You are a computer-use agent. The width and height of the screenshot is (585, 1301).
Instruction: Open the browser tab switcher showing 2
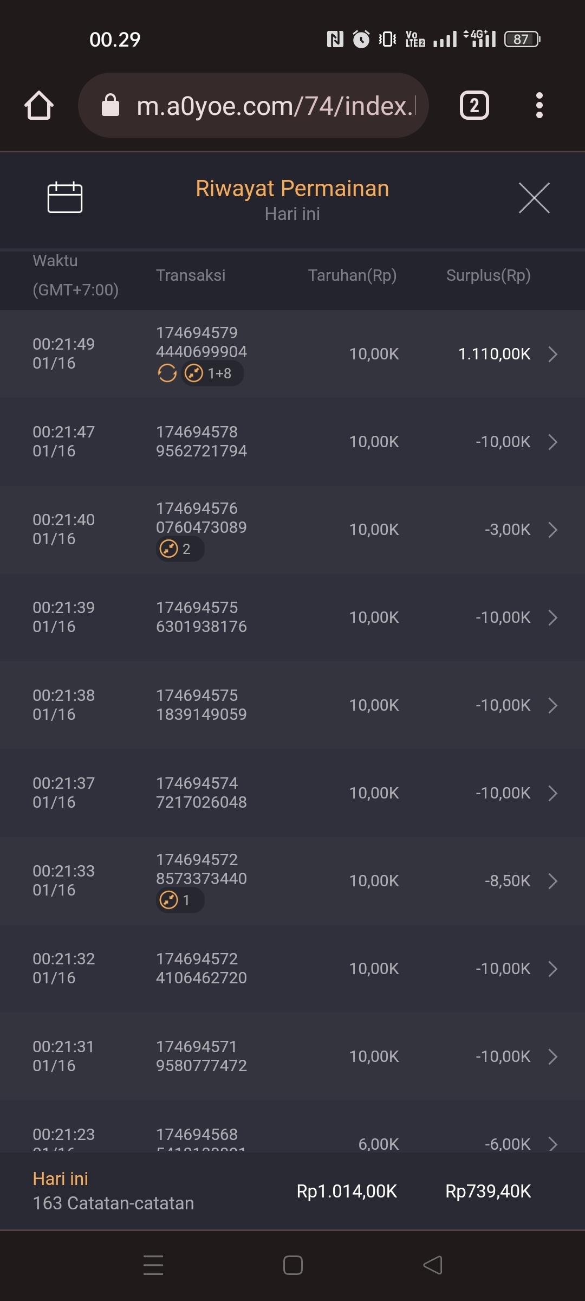[x=474, y=105]
